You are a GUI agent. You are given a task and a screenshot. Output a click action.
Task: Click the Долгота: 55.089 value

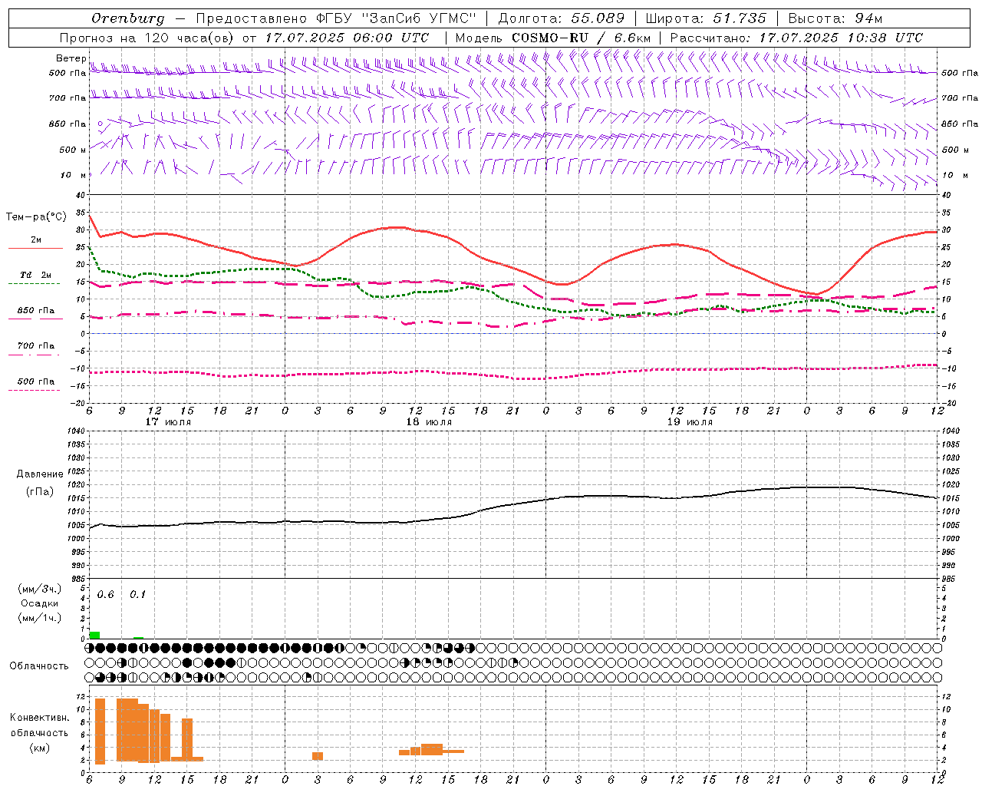(562, 18)
